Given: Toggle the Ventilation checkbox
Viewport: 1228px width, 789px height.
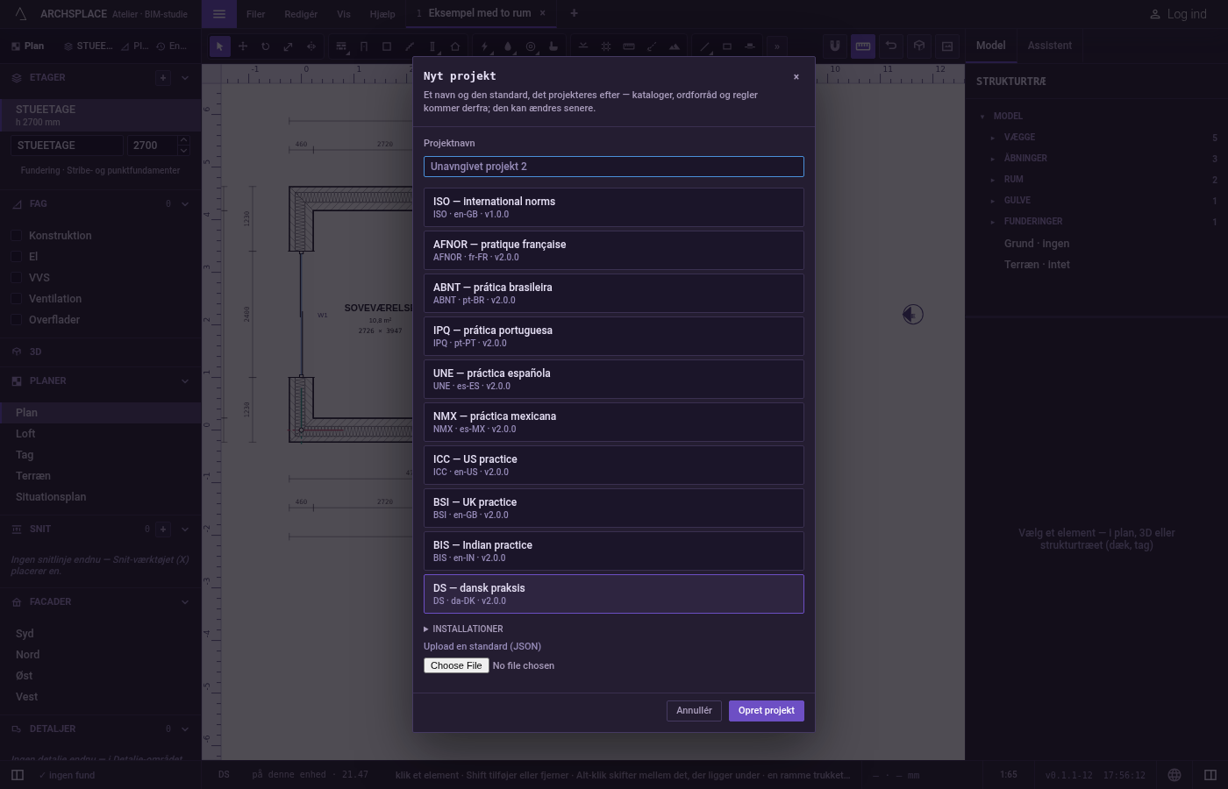Looking at the screenshot, I should coord(17,299).
